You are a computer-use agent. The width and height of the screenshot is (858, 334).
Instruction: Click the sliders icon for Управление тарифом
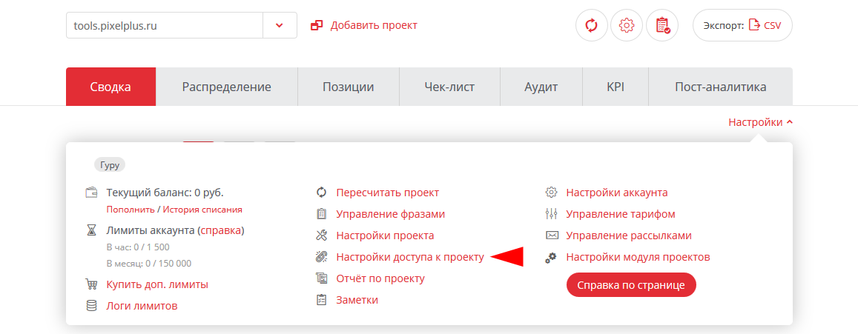[x=551, y=214]
